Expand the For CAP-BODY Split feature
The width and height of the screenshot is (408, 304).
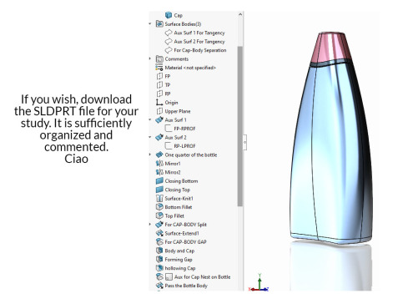click(x=150, y=225)
